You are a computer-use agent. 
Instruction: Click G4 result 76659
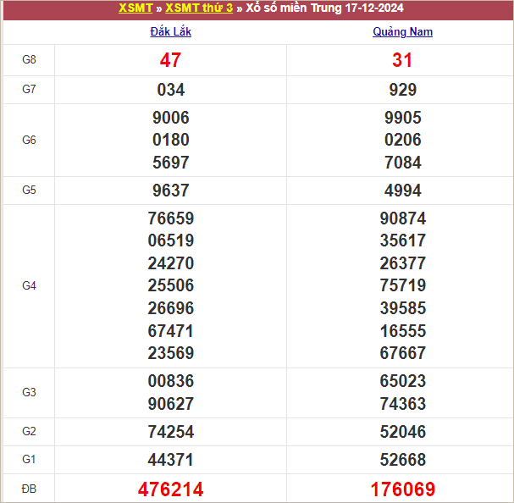[x=171, y=218]
